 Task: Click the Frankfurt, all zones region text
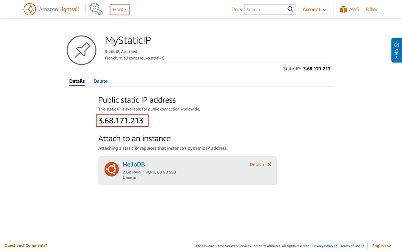pos(135,58)
